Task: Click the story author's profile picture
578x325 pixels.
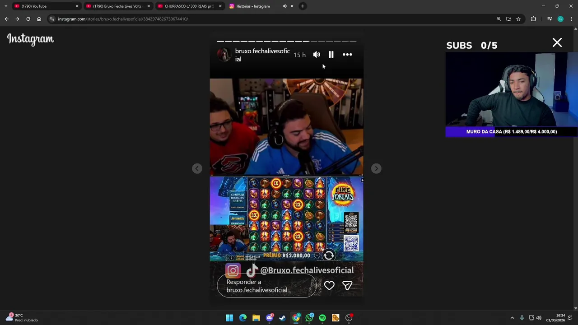Action: pyautogui.click(x=224, y=55)
